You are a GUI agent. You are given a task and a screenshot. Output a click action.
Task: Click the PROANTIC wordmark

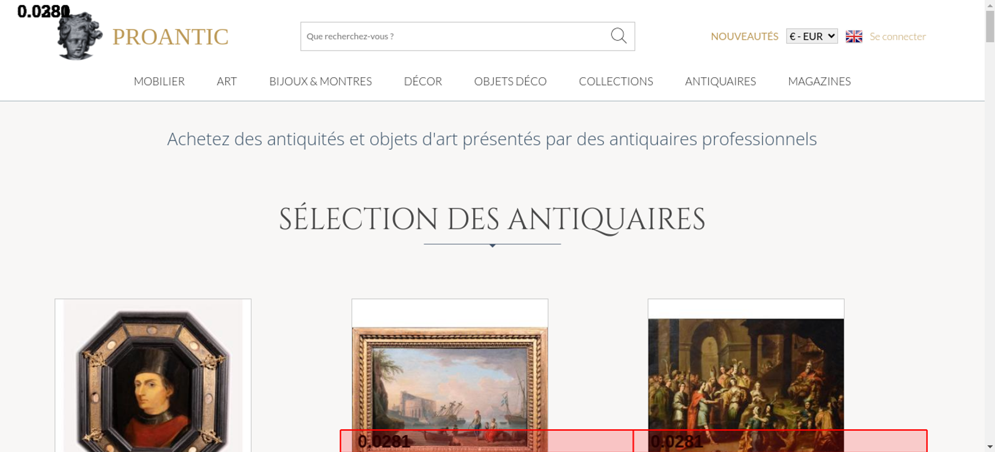pos(170,37)
